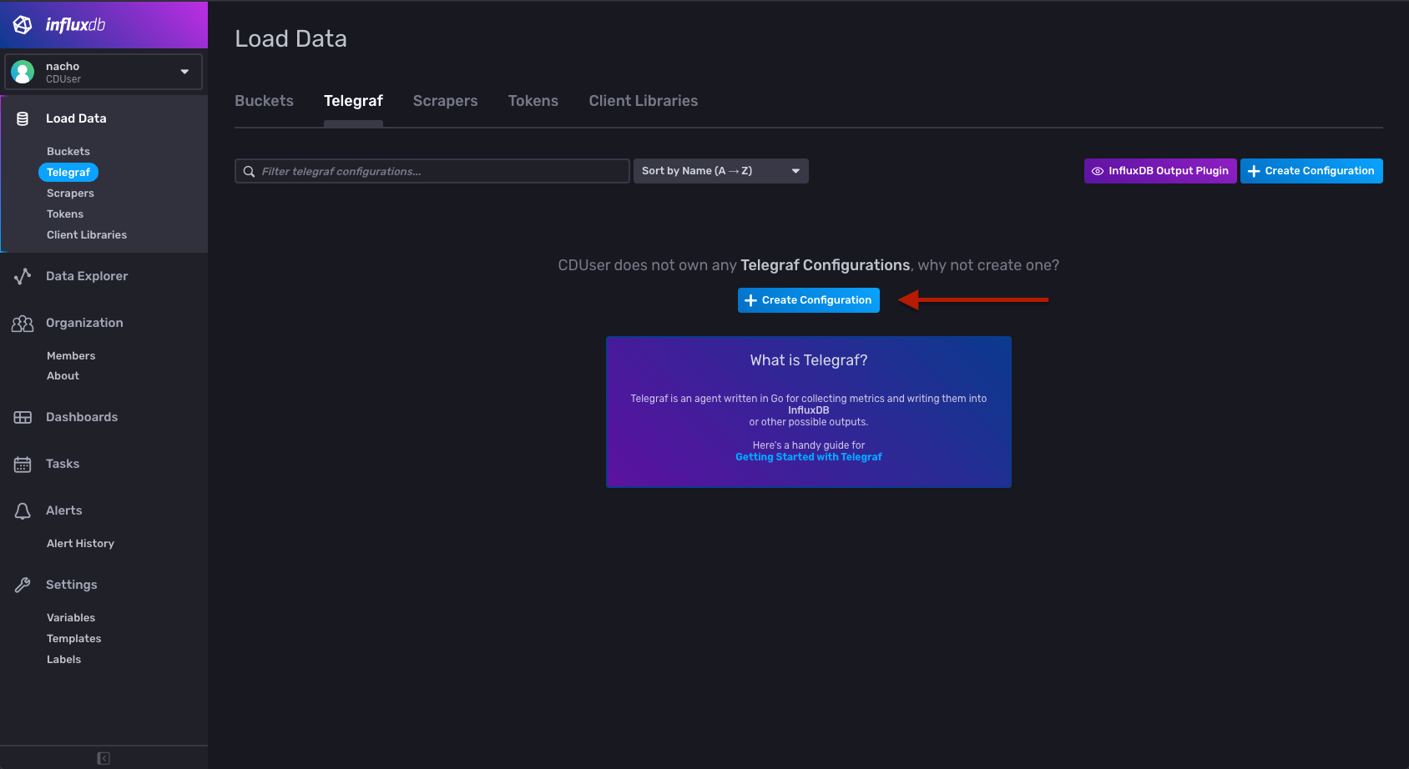Screen dimensions: 1409x769
Task: Open Load Data in sidebar
Action: tap(76, 118)
